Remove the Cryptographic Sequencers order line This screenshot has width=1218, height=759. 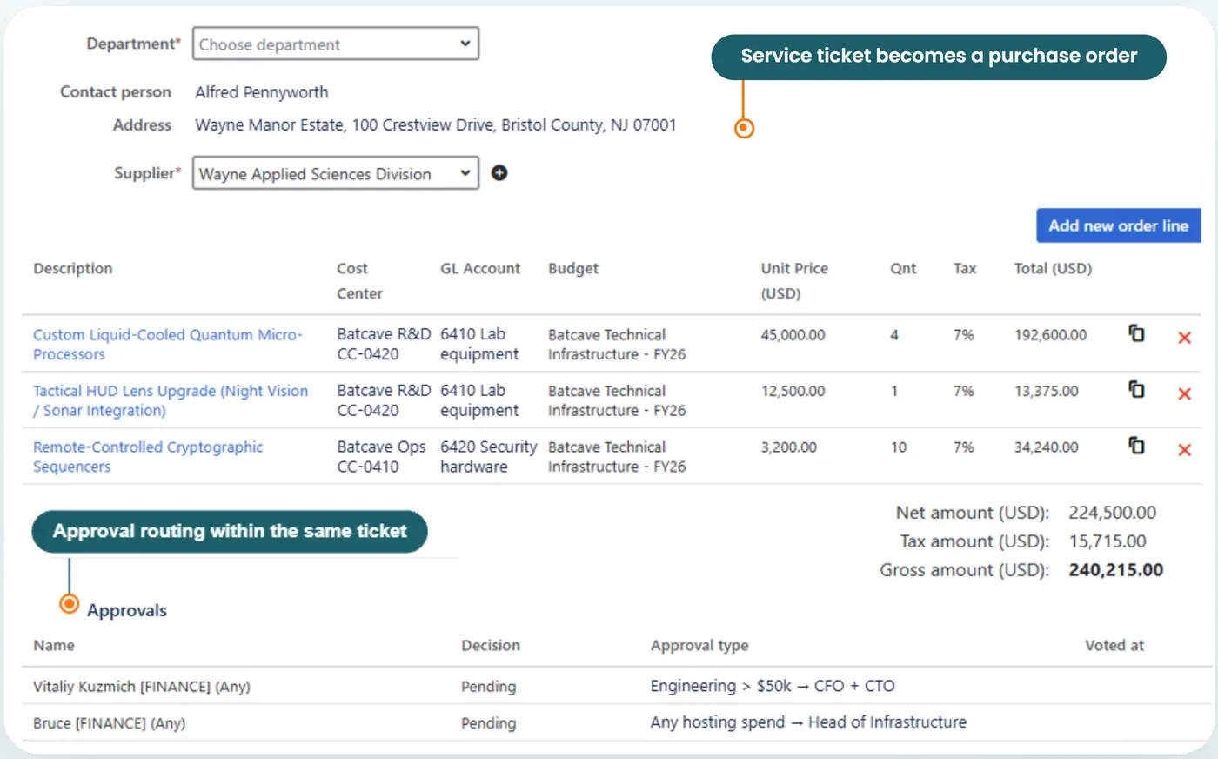pos(1184,450)
